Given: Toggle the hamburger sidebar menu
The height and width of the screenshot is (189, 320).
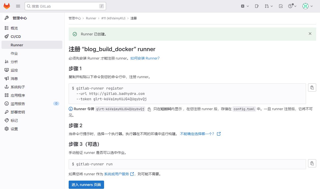Looking at the screenshot, I should (x=18, y=6).
